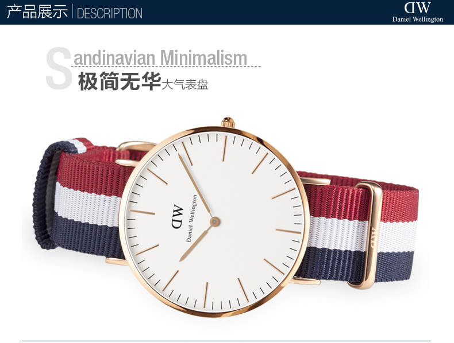Click the Daniel Wellington text on dial
This screenshot has width=454, height=343.
click(x=191, y=219)
